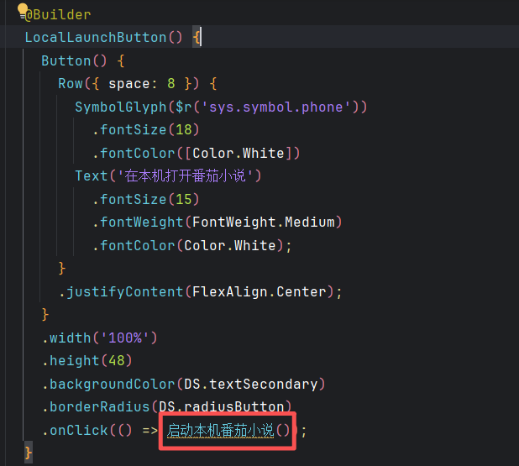Click the @Builder decorator text
This screenshot has height=466, width=519.
pyautogui.click(x=58, y=14)
